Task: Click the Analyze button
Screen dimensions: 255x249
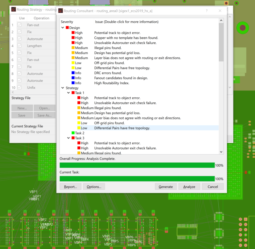Action: pyautogui.click(x=189, y=186)
